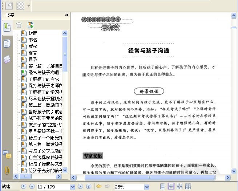238x191 pixels.
Task: Open the 第二篇 激励孩子 bookmark
Action: 45,105
